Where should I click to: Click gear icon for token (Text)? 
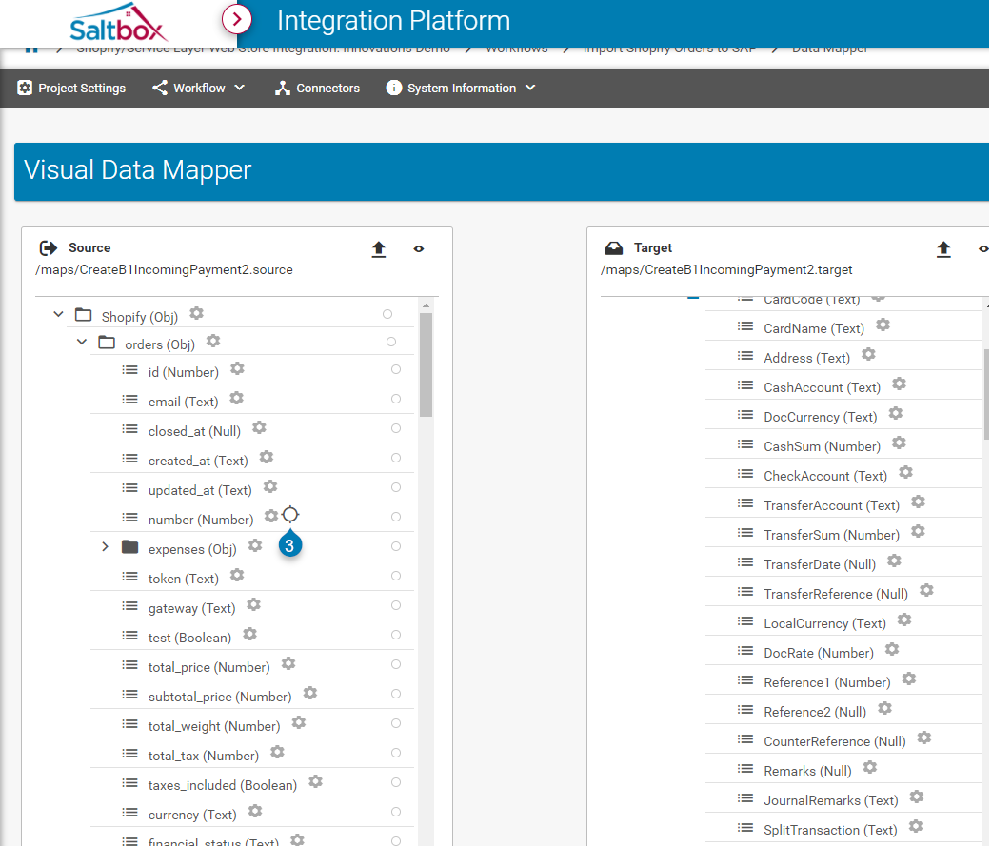[237, 575]
